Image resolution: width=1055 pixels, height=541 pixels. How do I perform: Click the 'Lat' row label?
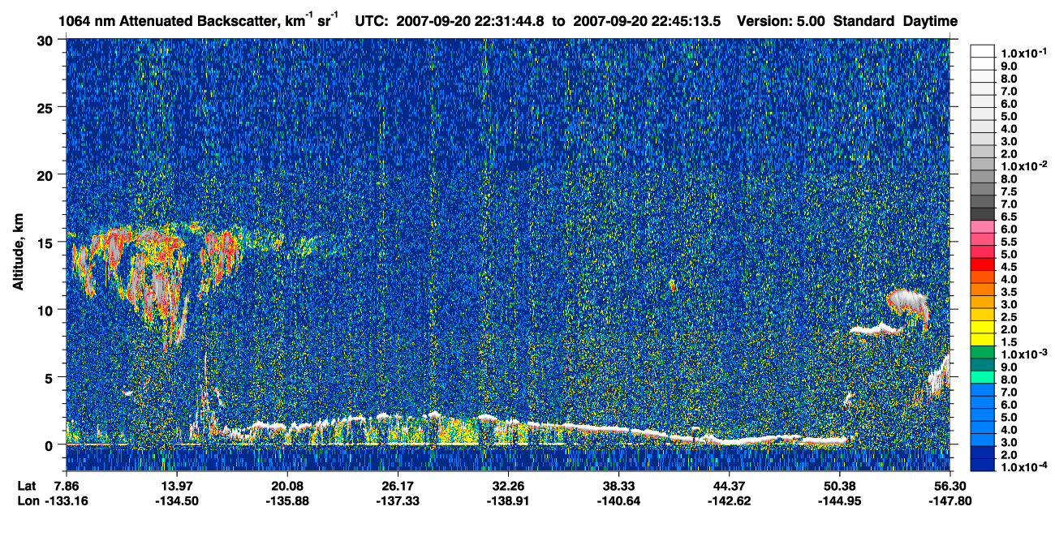[x=27, y=485]
